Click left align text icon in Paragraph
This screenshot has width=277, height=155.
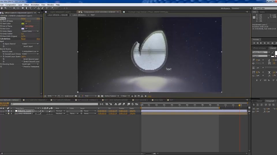coord(254,105)
